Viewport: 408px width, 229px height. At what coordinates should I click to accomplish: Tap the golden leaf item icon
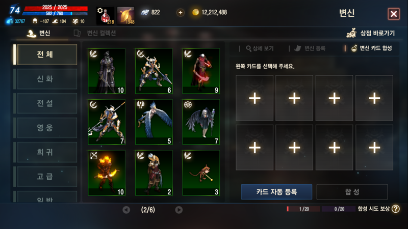coord(126,16)
